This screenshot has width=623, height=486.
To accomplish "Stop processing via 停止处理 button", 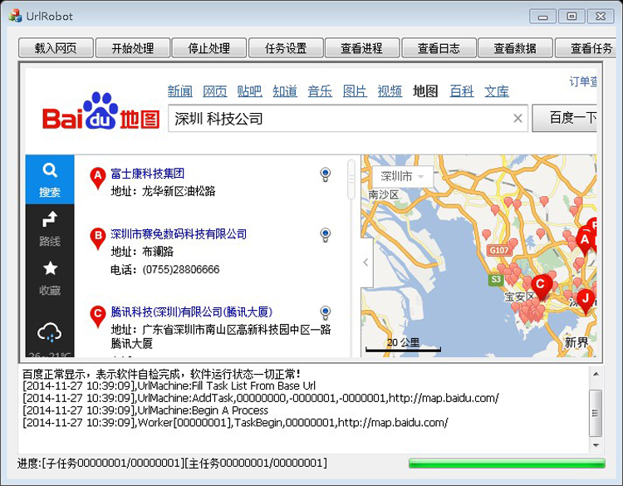I will tap(209, 48).
